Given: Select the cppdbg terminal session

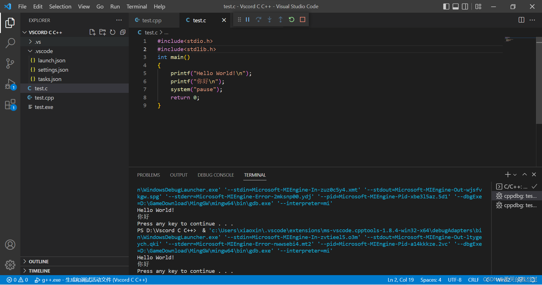Looking at the screenshot, I should (x=519, y=196).
